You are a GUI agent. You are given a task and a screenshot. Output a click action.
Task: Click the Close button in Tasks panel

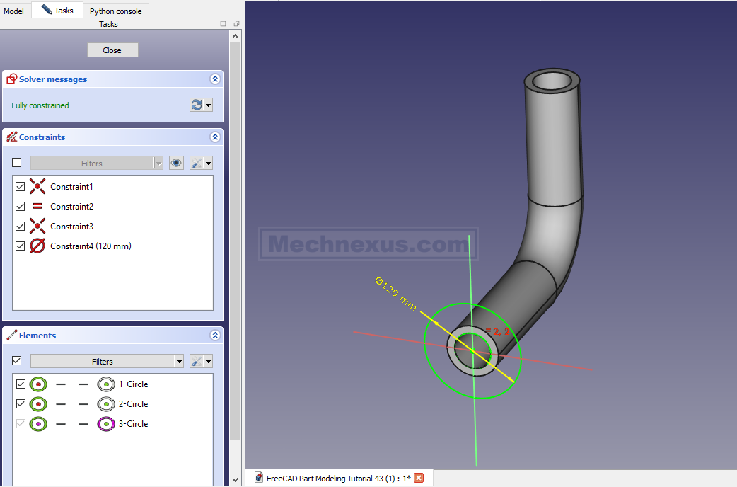(x=112, y=50)
